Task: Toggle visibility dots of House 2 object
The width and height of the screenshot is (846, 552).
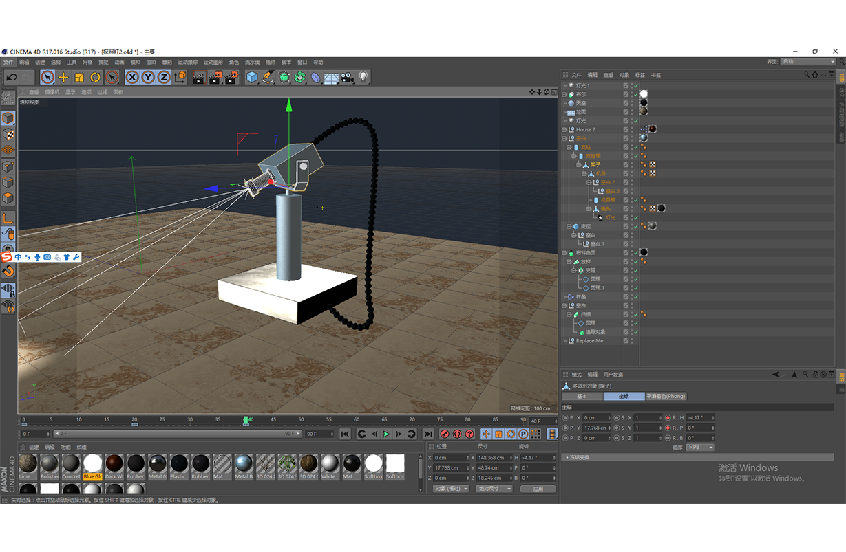Action: click(x=631, y=129)
